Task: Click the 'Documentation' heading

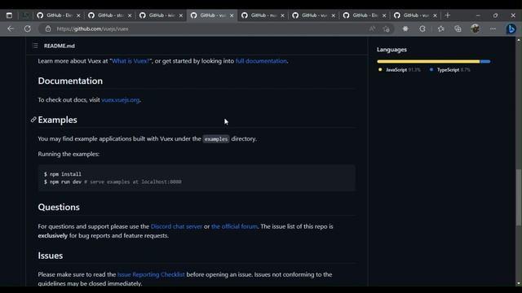Action: point(70,81)
